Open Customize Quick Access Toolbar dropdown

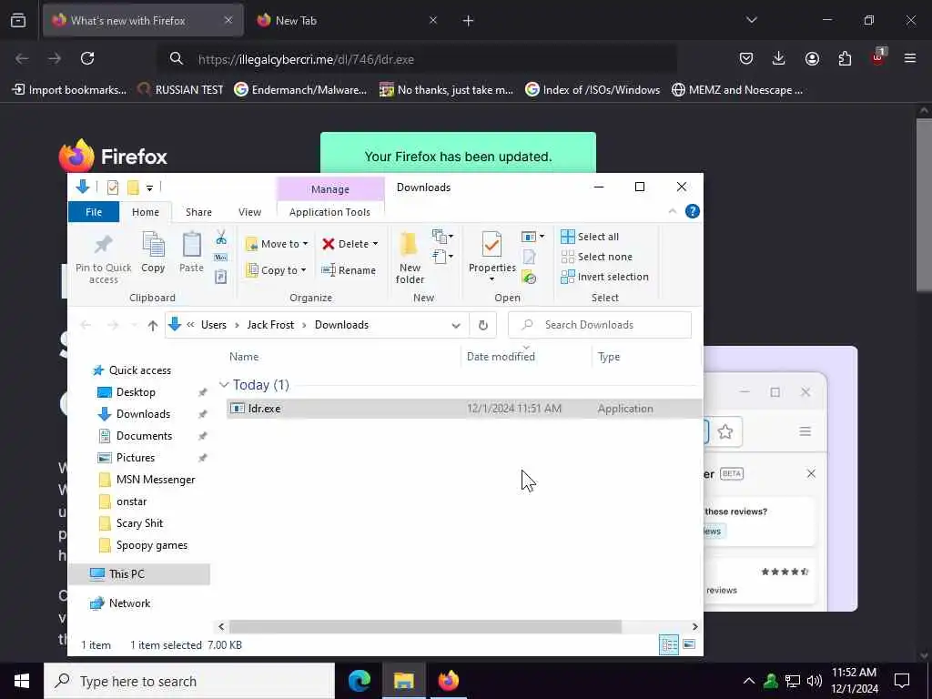pyautogui.click(x=150, y=188)
